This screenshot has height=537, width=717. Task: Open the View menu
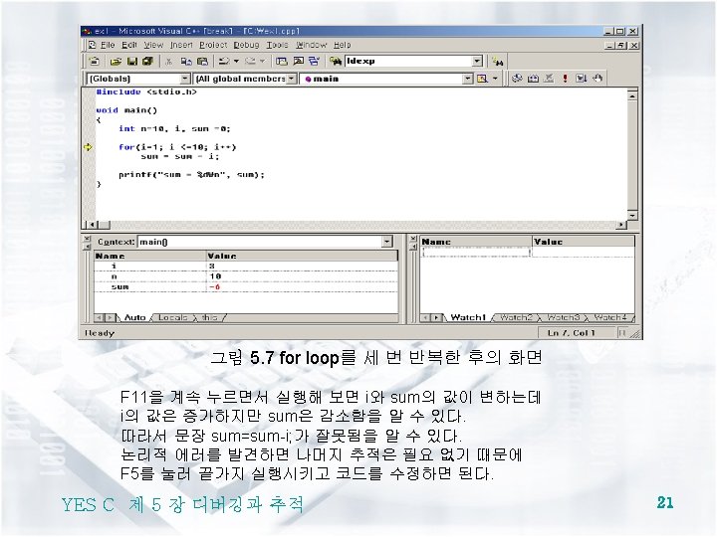click(x=153, y=45)
